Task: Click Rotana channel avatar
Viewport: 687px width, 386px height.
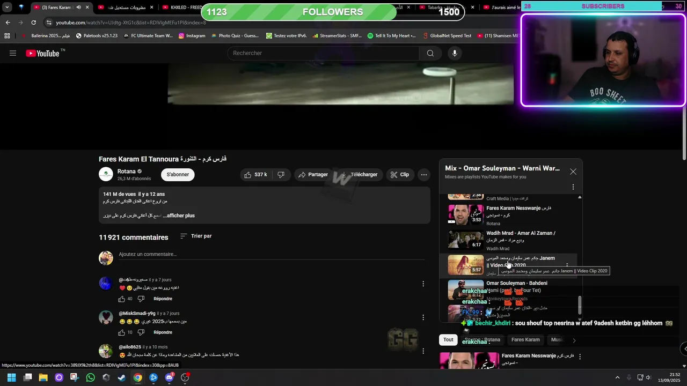Action: [x=106, y=174]
